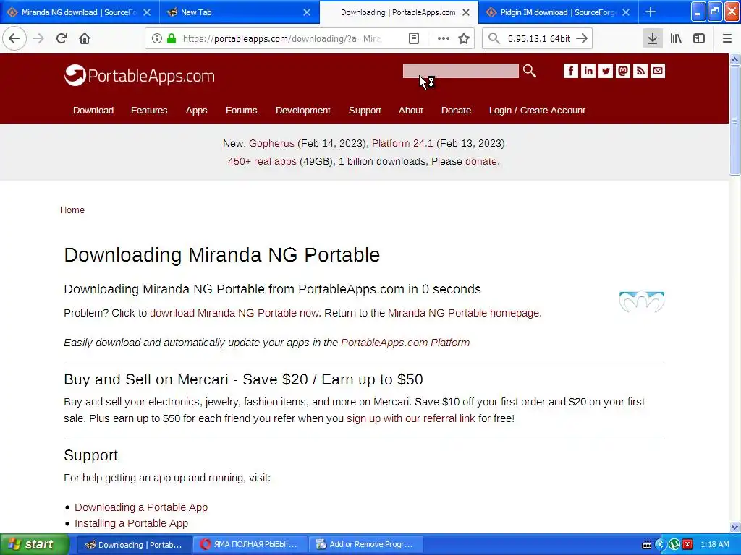Open the Support menu item

coord(365,111)
